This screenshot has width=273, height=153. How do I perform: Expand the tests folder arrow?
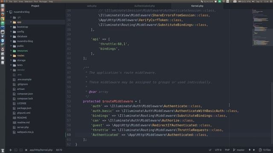pyautogui.click(x=11, y=65)
